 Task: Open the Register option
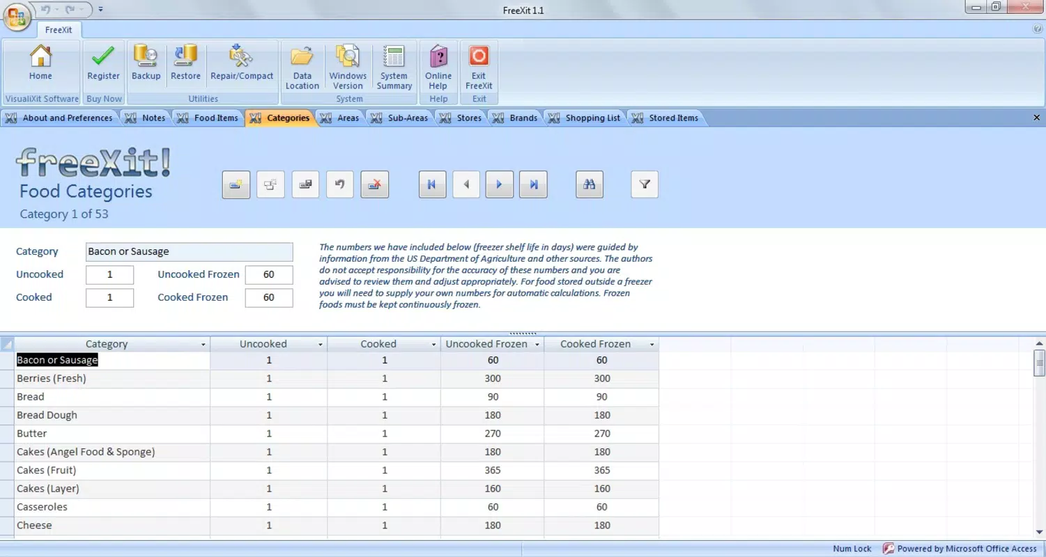click(x=103, y=64)
